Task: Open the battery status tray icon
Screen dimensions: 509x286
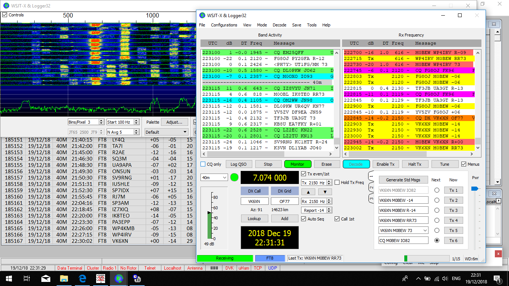Action: 427,279
